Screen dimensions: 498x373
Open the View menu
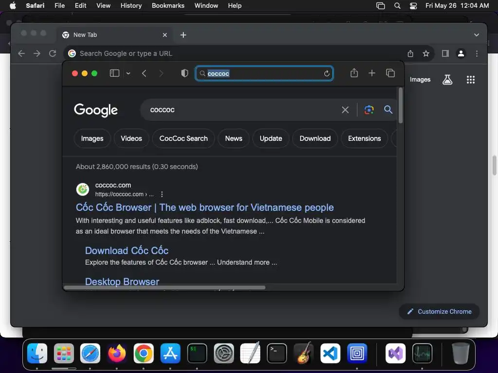point(103,5)
